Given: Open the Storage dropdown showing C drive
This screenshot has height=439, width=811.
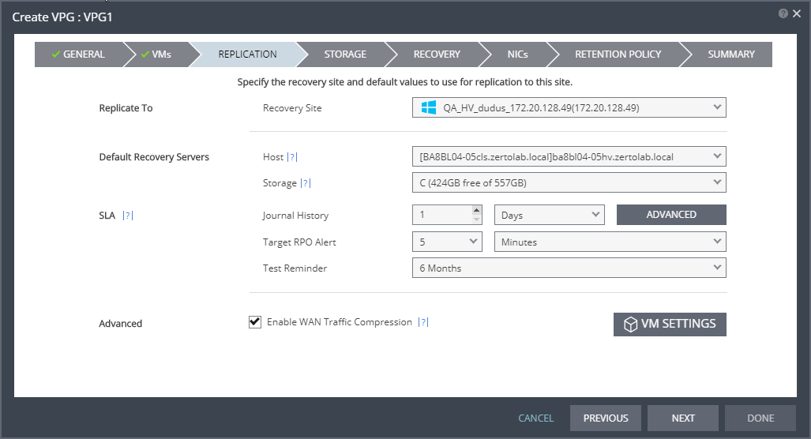Looking at the screenshot, I should pyautogui.click(x=569, y=182).
